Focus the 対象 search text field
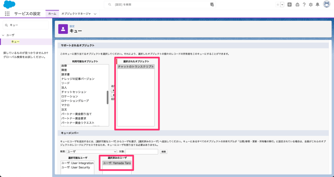Image resolution: width=334 pixels, height=177 pixels. click(x=142, y=152)
